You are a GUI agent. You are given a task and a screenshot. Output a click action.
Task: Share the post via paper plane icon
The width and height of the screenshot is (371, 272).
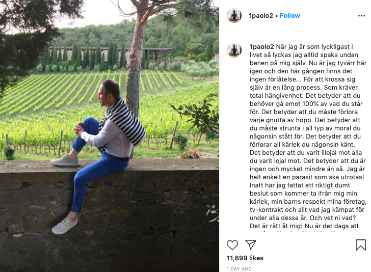click(251, 245)
